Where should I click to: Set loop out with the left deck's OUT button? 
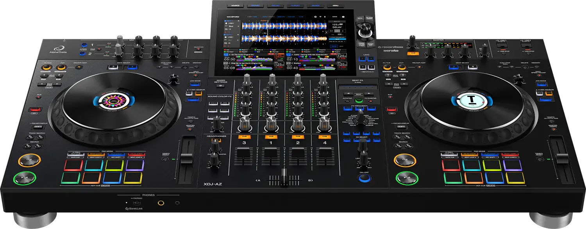(x=61, y=68)
